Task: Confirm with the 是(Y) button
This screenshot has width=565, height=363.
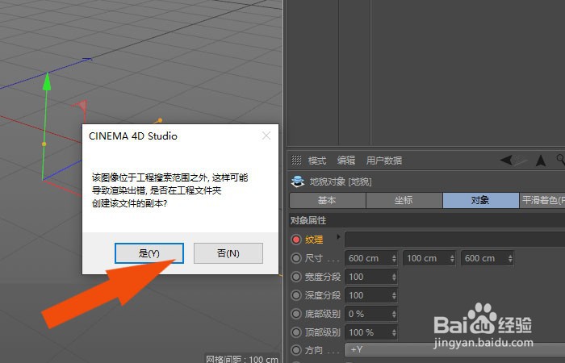Action: point(149,253)
